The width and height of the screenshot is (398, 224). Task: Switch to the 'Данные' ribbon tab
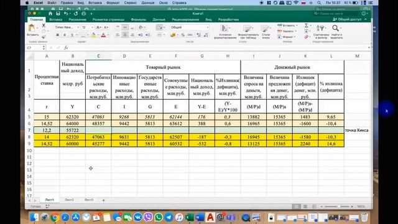pyautogui.click(x=159, y=19)
